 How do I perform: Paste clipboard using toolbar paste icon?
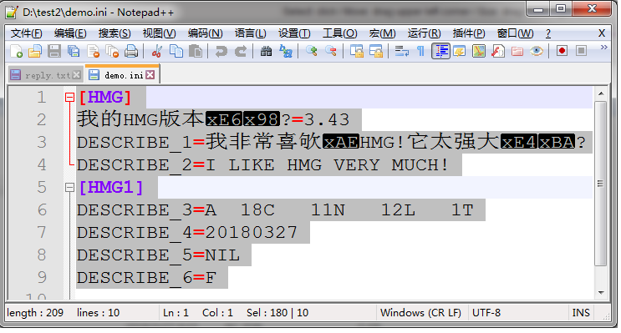point(196,51)
